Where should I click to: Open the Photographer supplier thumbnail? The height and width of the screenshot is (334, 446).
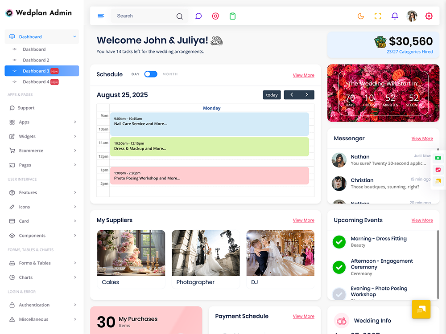(x=206, y=253)
